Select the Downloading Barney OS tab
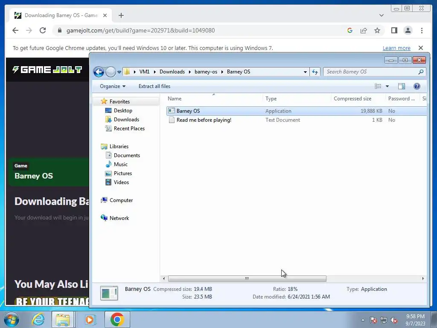The height and width of the screenshot is (328, 437). click(61, 15)
